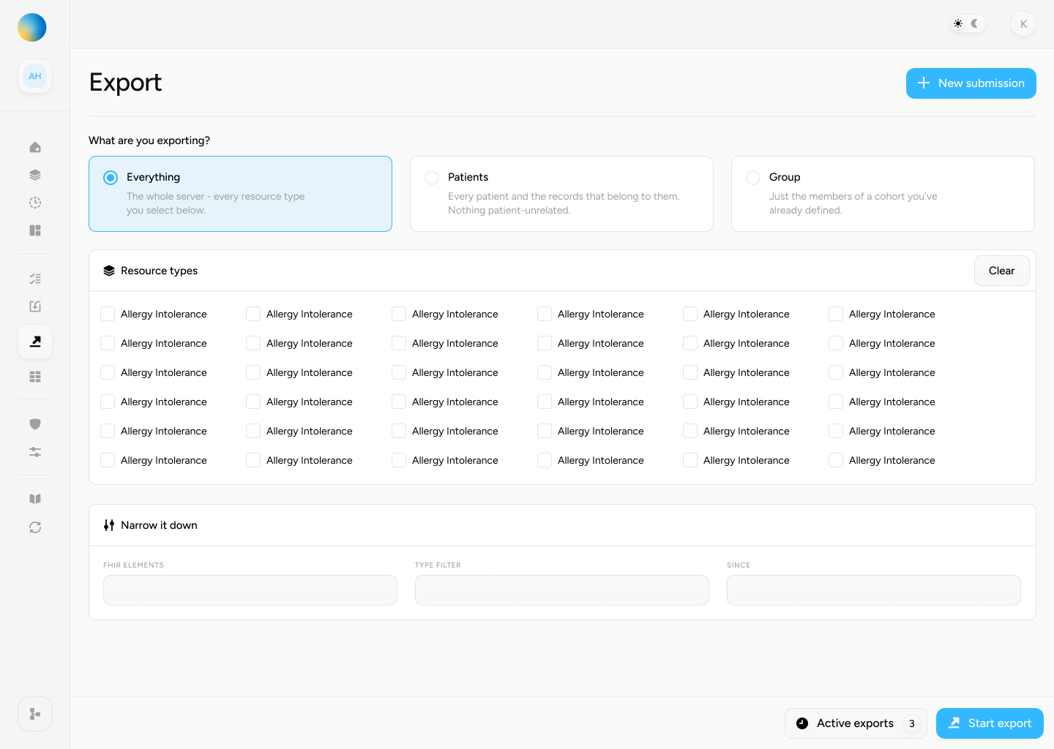
Task: Open the dashed clock history icon
Action: click(x=35, y=203)
